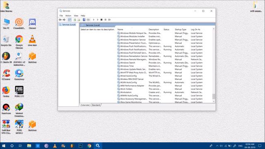
Task: Click the Back arrow in Services toolbar
Action: (60, 20)
